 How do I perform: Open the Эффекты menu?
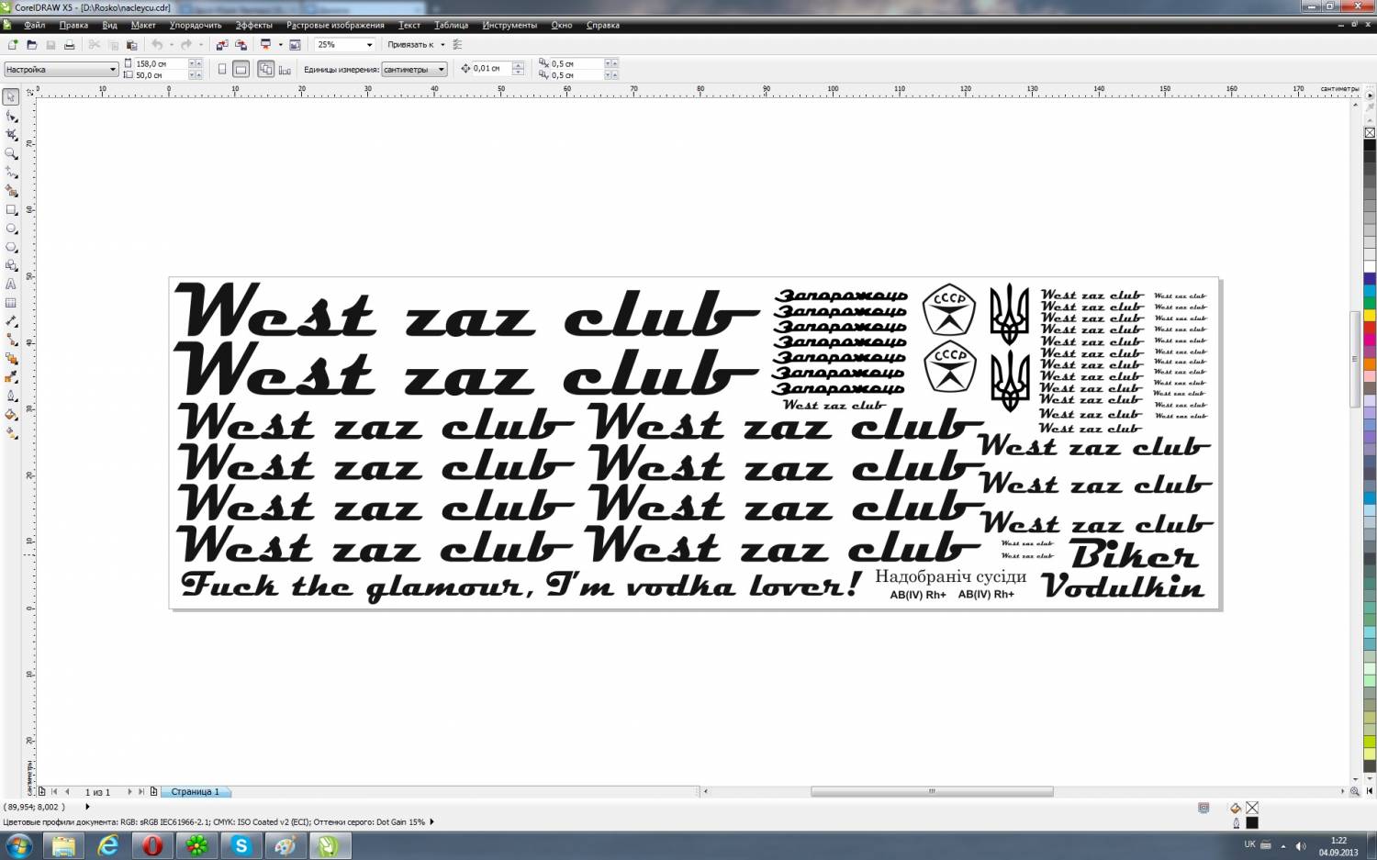pyautogui.click(x=253, y=25)
